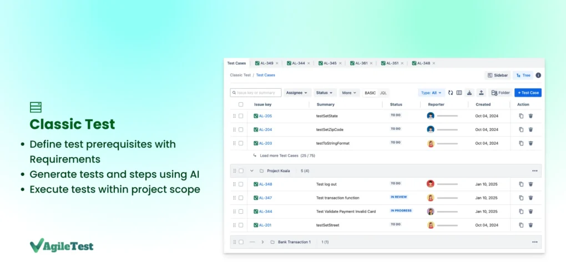Open the Test Cases breadcrumb link
The width and height of the screenshot is (566, 277).
(x=266, y=75)
